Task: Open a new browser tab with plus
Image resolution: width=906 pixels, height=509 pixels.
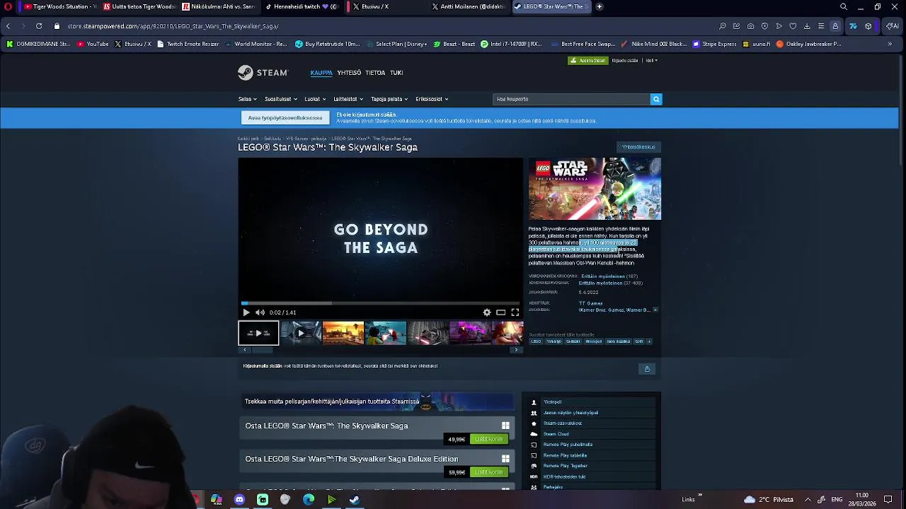Action: click(x=600, y=6)
